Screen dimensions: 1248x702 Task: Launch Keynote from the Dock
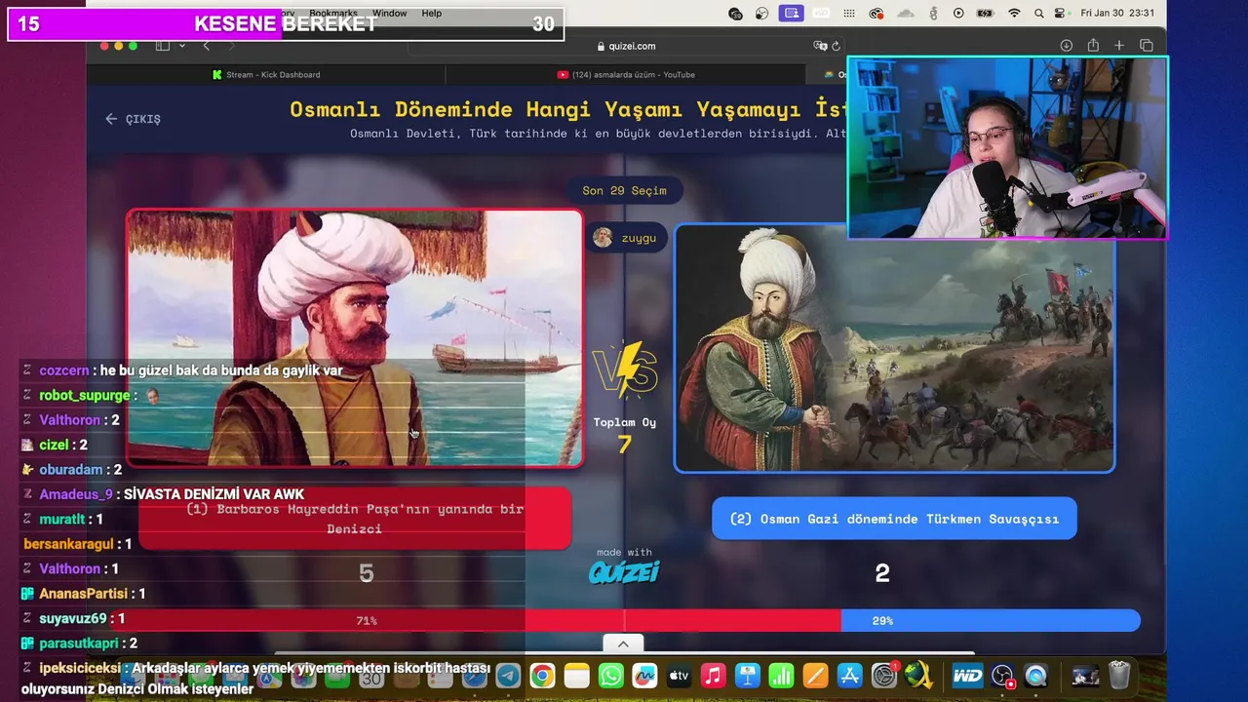pyautogui.click(x=747, y=676)
